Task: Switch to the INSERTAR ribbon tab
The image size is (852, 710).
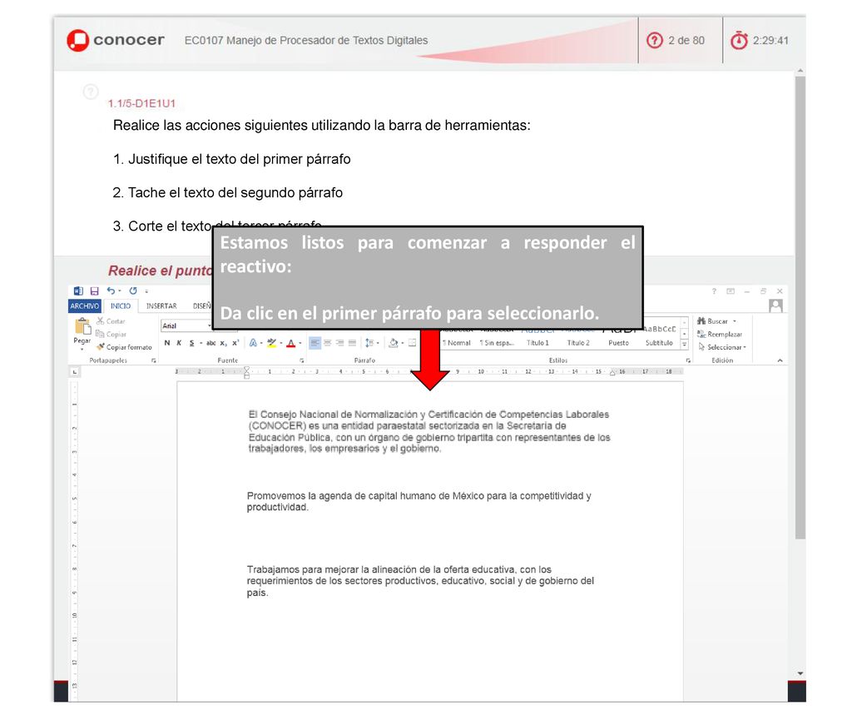Action: (161, 306)
